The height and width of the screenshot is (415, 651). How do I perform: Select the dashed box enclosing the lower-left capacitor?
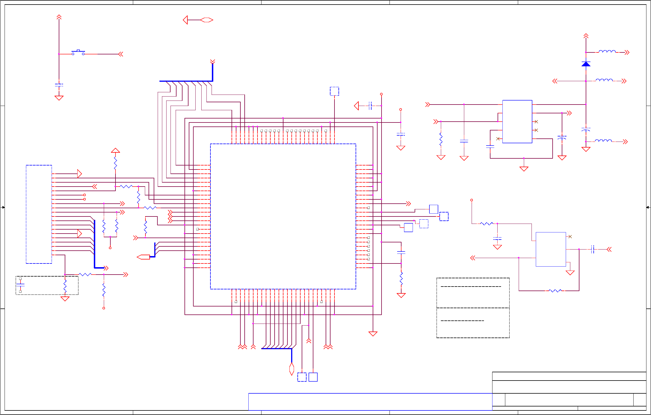(47, 285)
